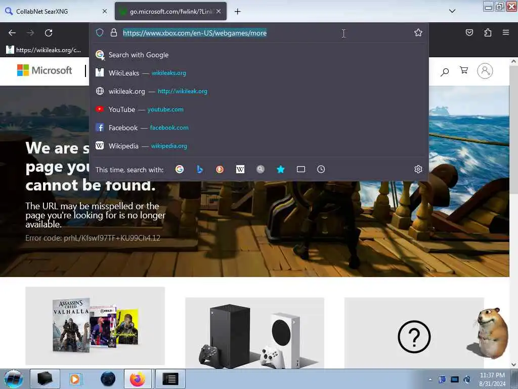
Task: Open the question mark help card
Action: click(x=414, y=333)
